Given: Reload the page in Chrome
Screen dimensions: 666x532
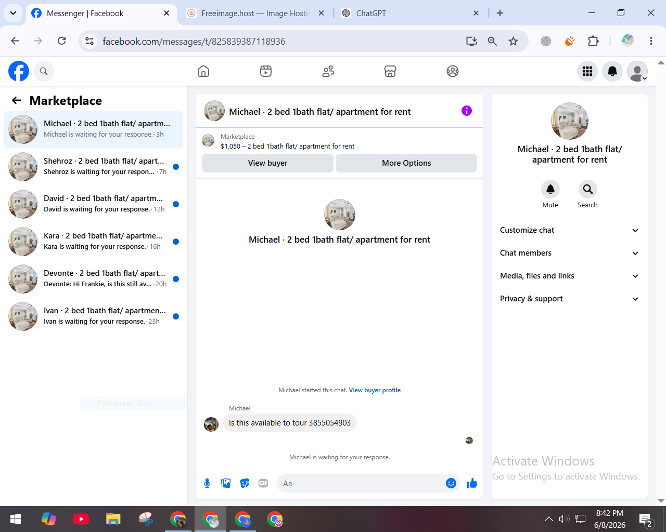Looking at the screenshot, I should tap(61, 41).
